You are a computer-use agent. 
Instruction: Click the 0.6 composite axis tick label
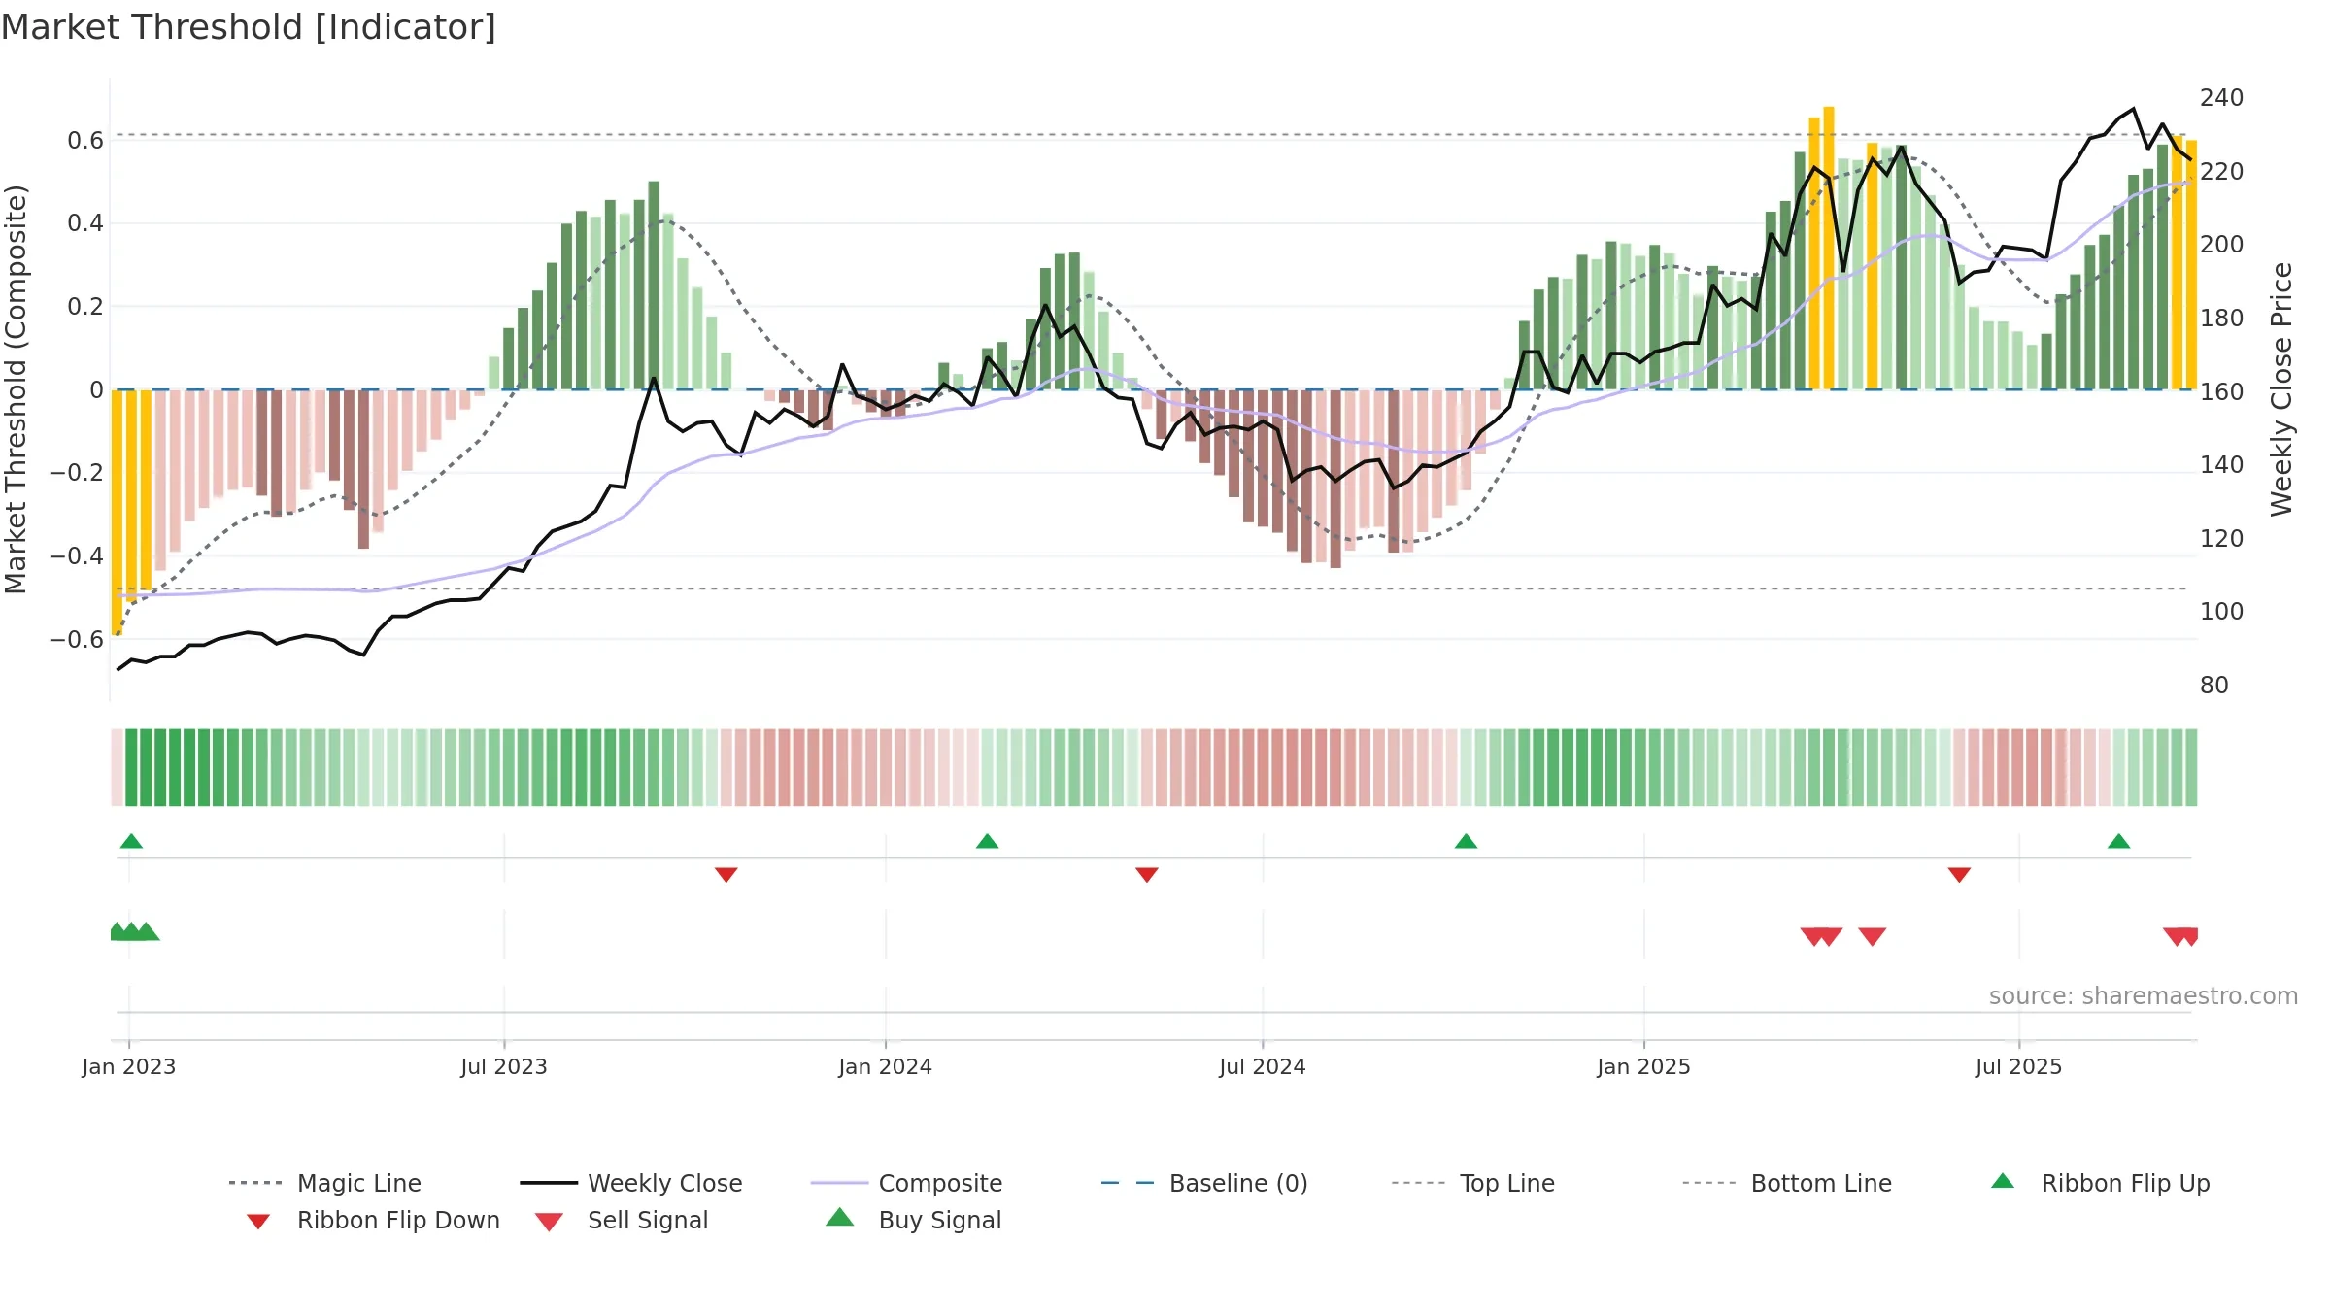tap(85, 141)
